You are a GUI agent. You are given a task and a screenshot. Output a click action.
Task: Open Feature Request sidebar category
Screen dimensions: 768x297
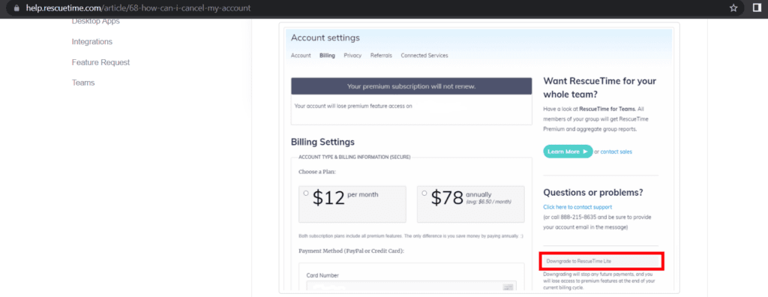click(101, 62)
